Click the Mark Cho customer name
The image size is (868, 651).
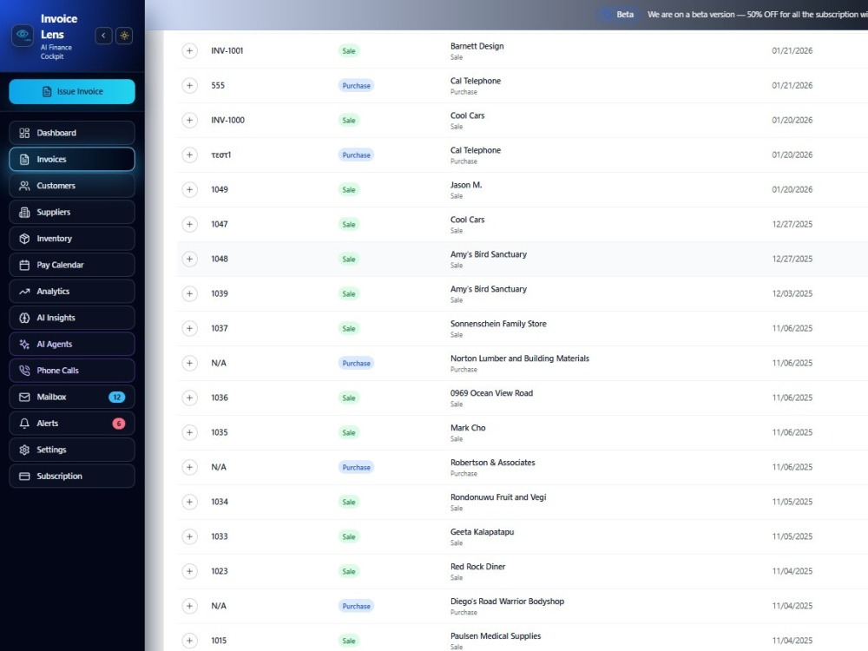pyautogui.click(x=468, y=428)
